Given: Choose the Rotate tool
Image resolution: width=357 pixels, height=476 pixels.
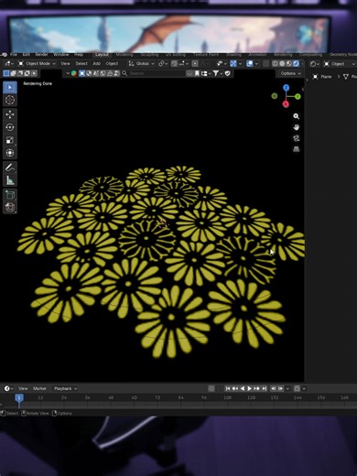Looking at the screenshot, I should pyautogui.click(x=10, y=127).
